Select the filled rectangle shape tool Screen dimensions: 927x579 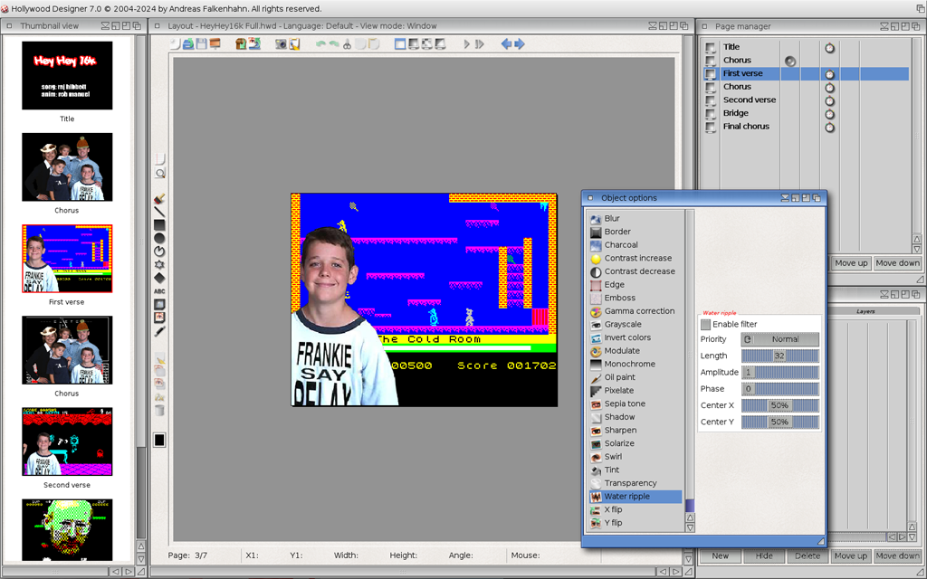tap(159, 225)
